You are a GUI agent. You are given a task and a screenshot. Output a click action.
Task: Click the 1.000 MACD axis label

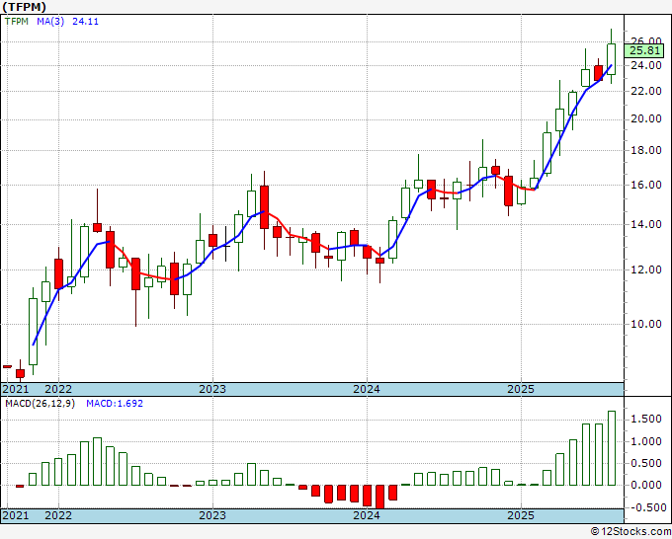648,441
